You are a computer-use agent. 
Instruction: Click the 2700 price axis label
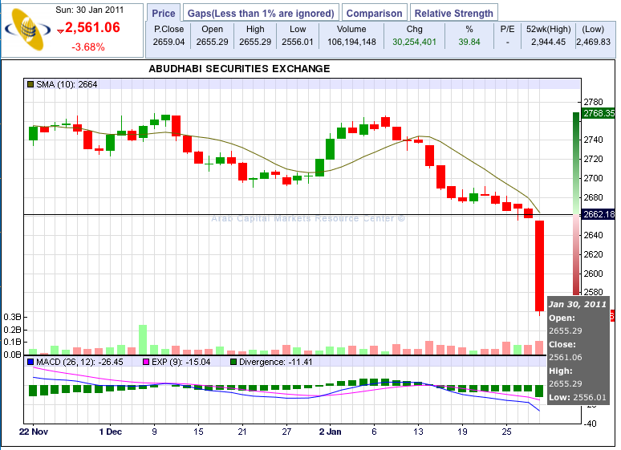click(593, 178)
